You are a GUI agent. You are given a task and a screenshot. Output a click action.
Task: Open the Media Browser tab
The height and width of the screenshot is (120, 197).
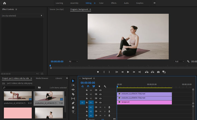pos(42,78)
